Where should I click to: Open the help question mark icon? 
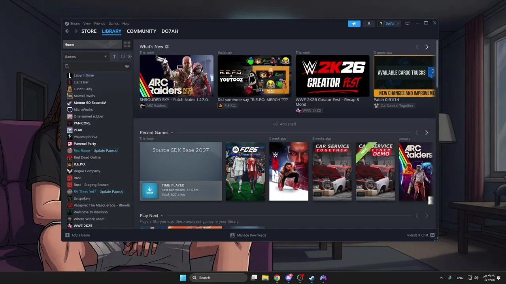tap(381, 24)
